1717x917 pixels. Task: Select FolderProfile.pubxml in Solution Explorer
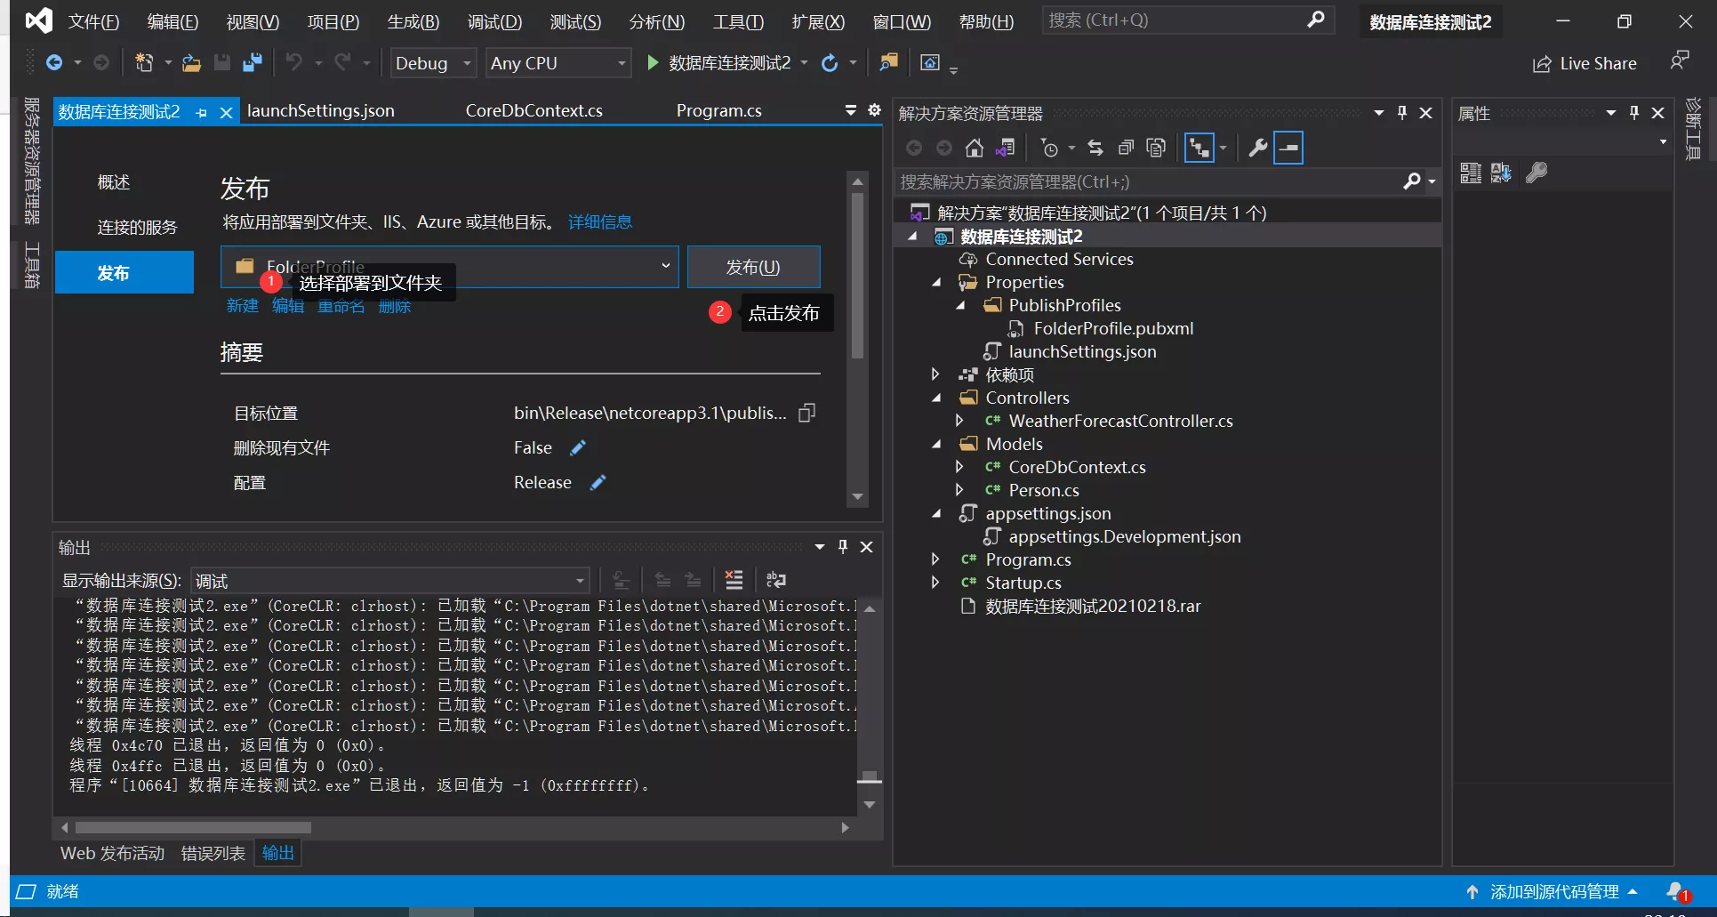[1113, 328]
